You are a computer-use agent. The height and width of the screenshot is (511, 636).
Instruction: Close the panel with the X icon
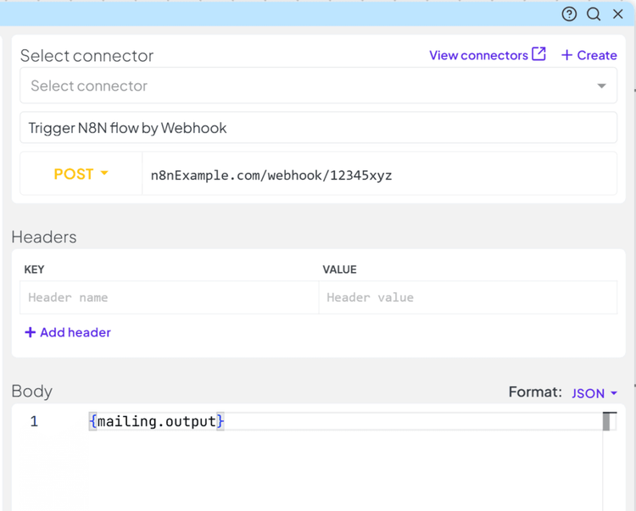tap(618, 14)
